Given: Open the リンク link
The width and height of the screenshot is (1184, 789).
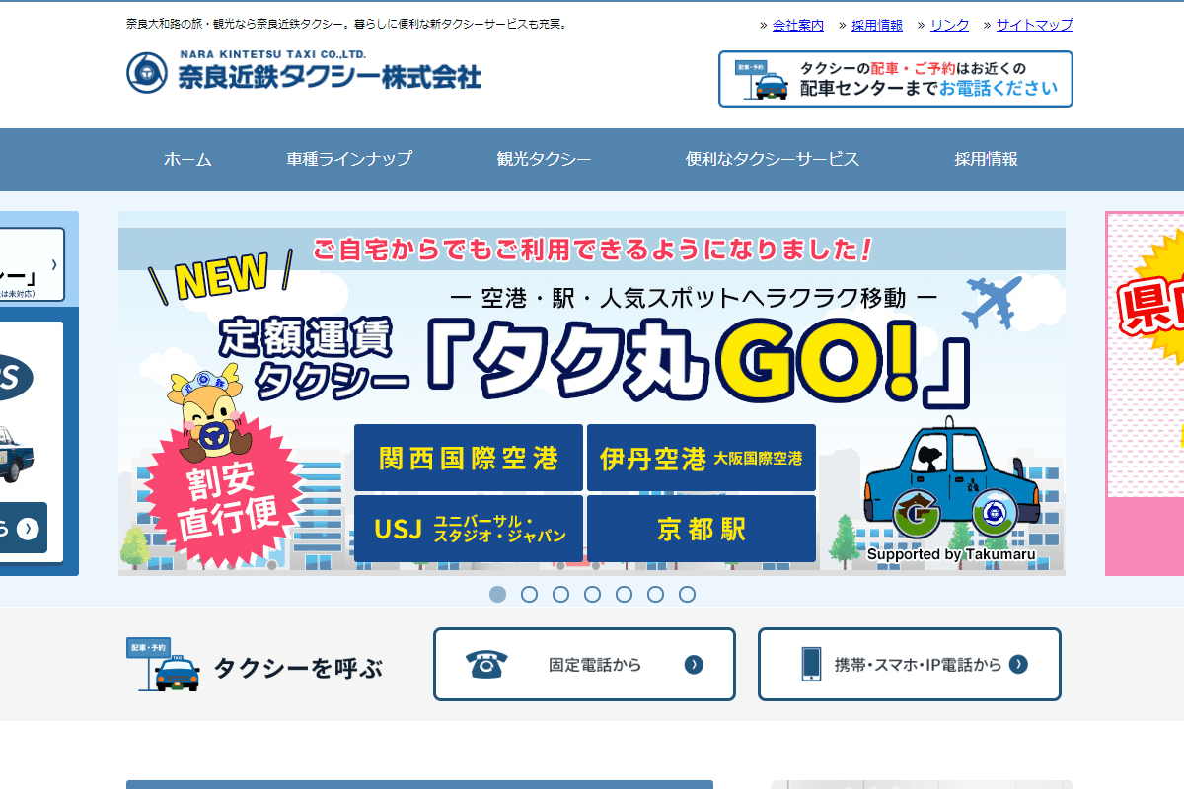Looking at the screenshot, I should tap(949, 25).
